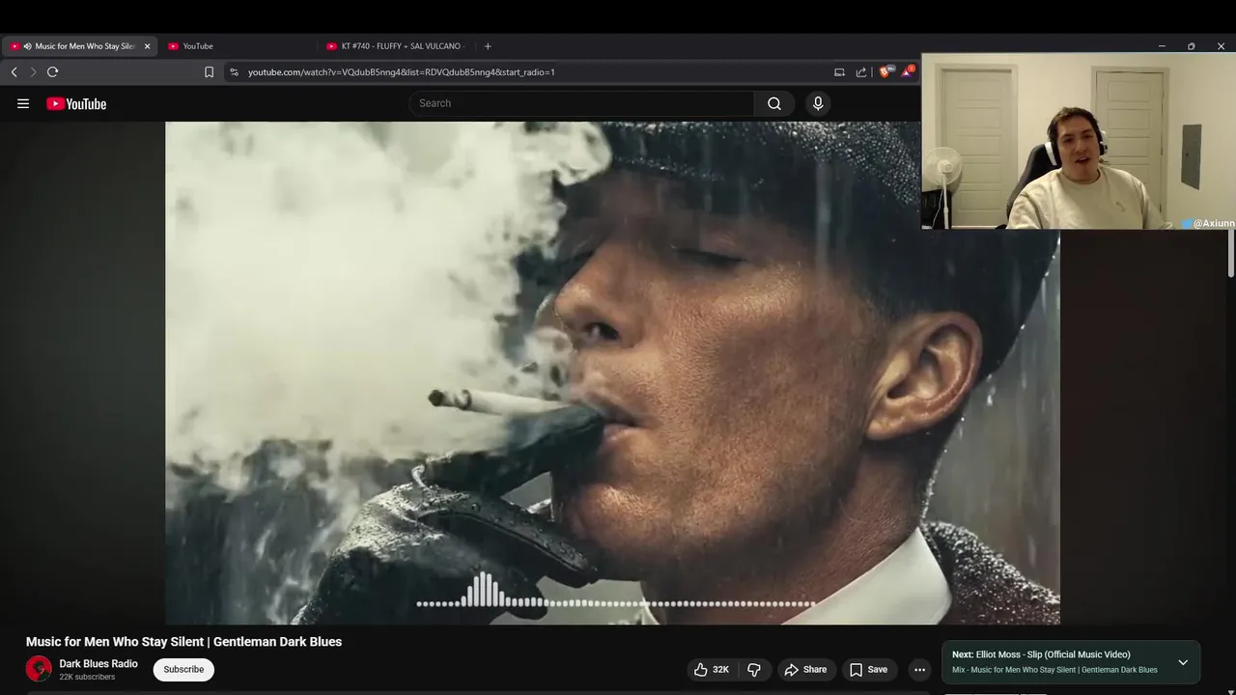The height and width of the screenshot is (695, 1236).
Task: Open site settings icon left of URL
Action: click(234, 72)
